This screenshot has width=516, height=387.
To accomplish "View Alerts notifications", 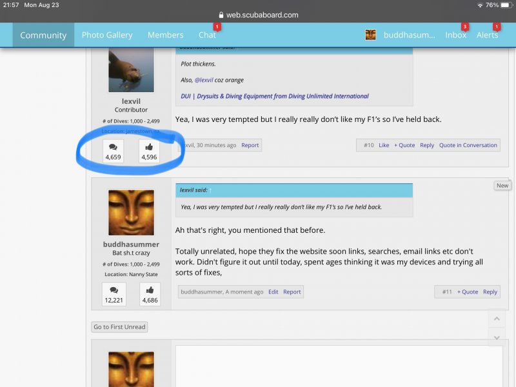I will [x=487, y=35].
